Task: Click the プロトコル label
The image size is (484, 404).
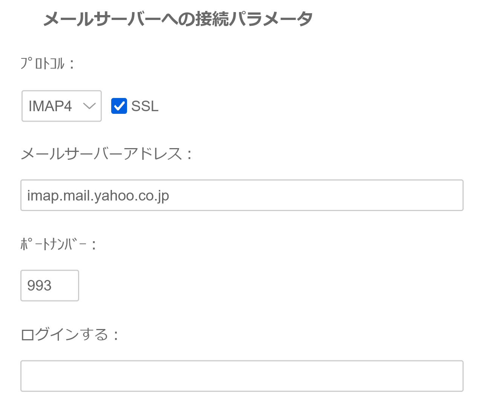Action: coord(43,63)
